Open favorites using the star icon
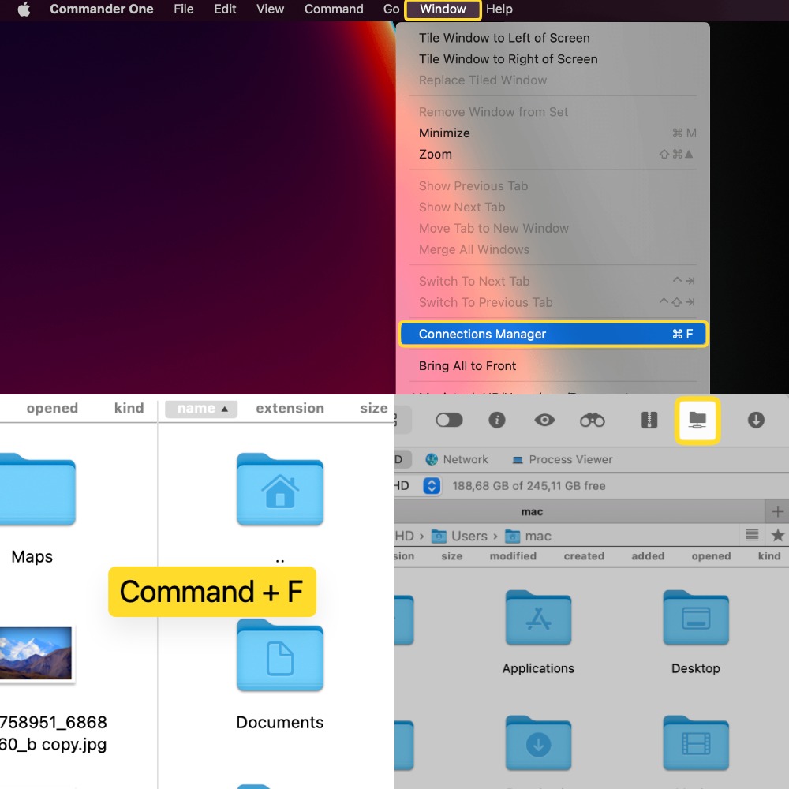 click(x=778, y=535)
